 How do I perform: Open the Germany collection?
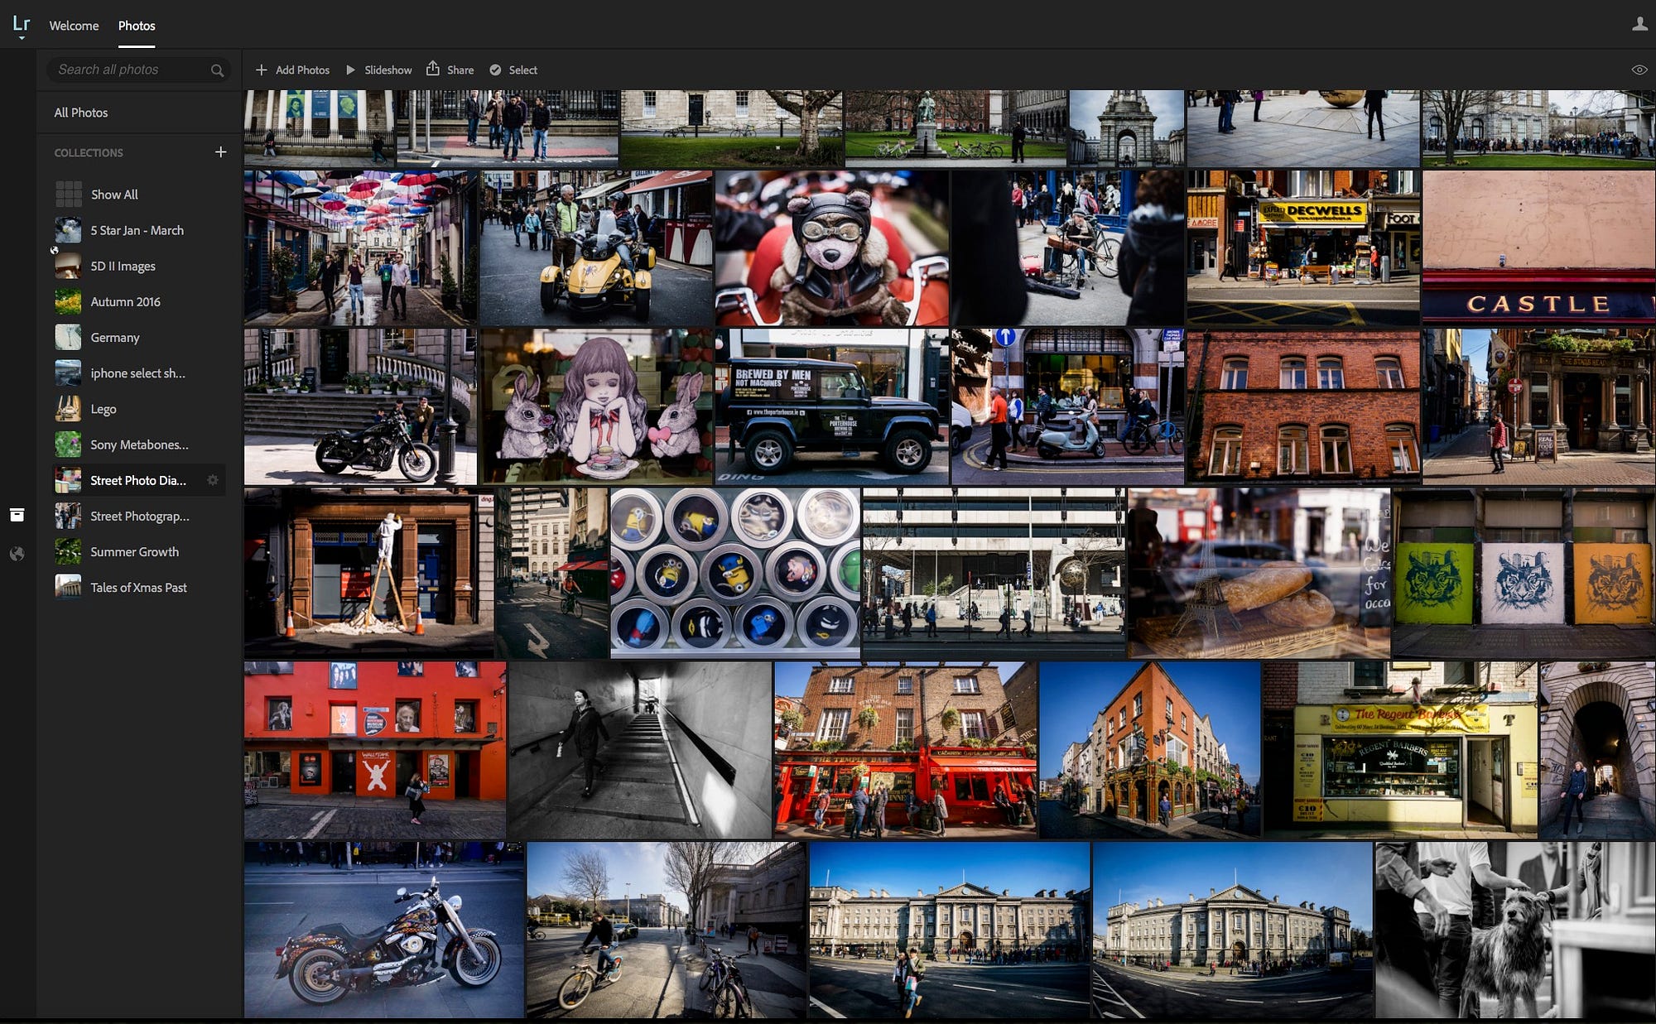point(114,338)
